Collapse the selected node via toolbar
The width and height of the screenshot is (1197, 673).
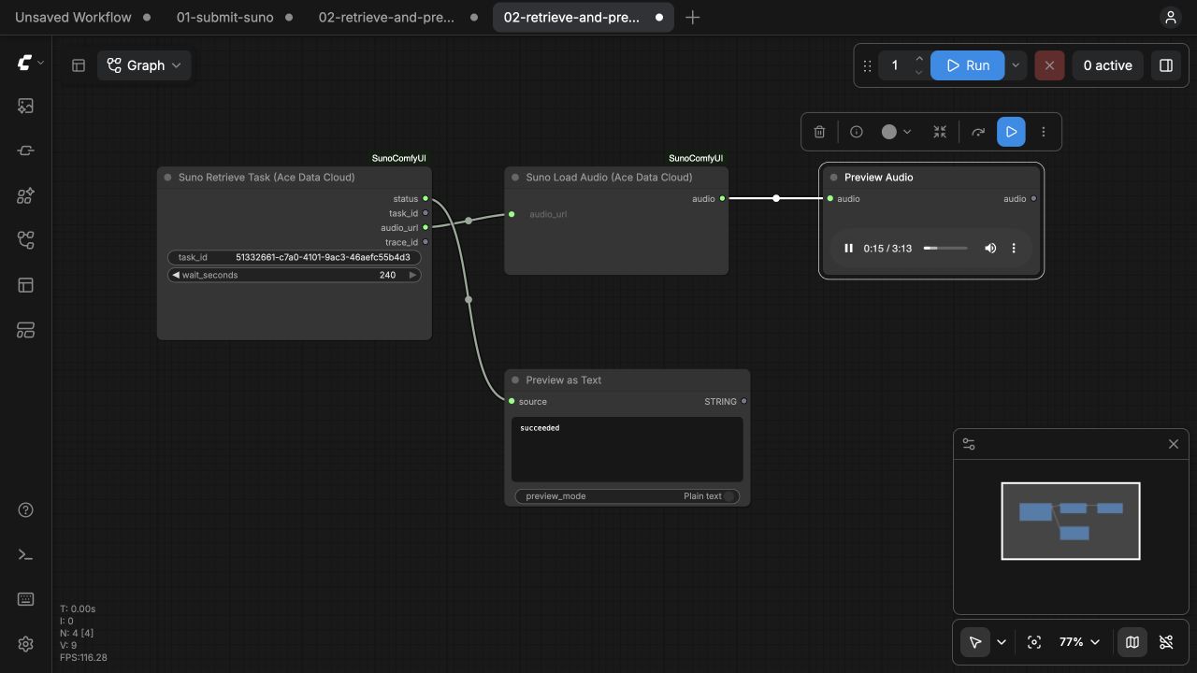940,132
